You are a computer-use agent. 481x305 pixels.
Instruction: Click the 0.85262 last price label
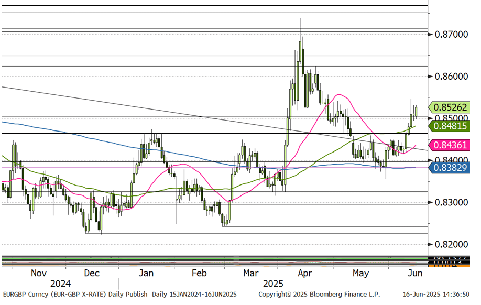450,107
